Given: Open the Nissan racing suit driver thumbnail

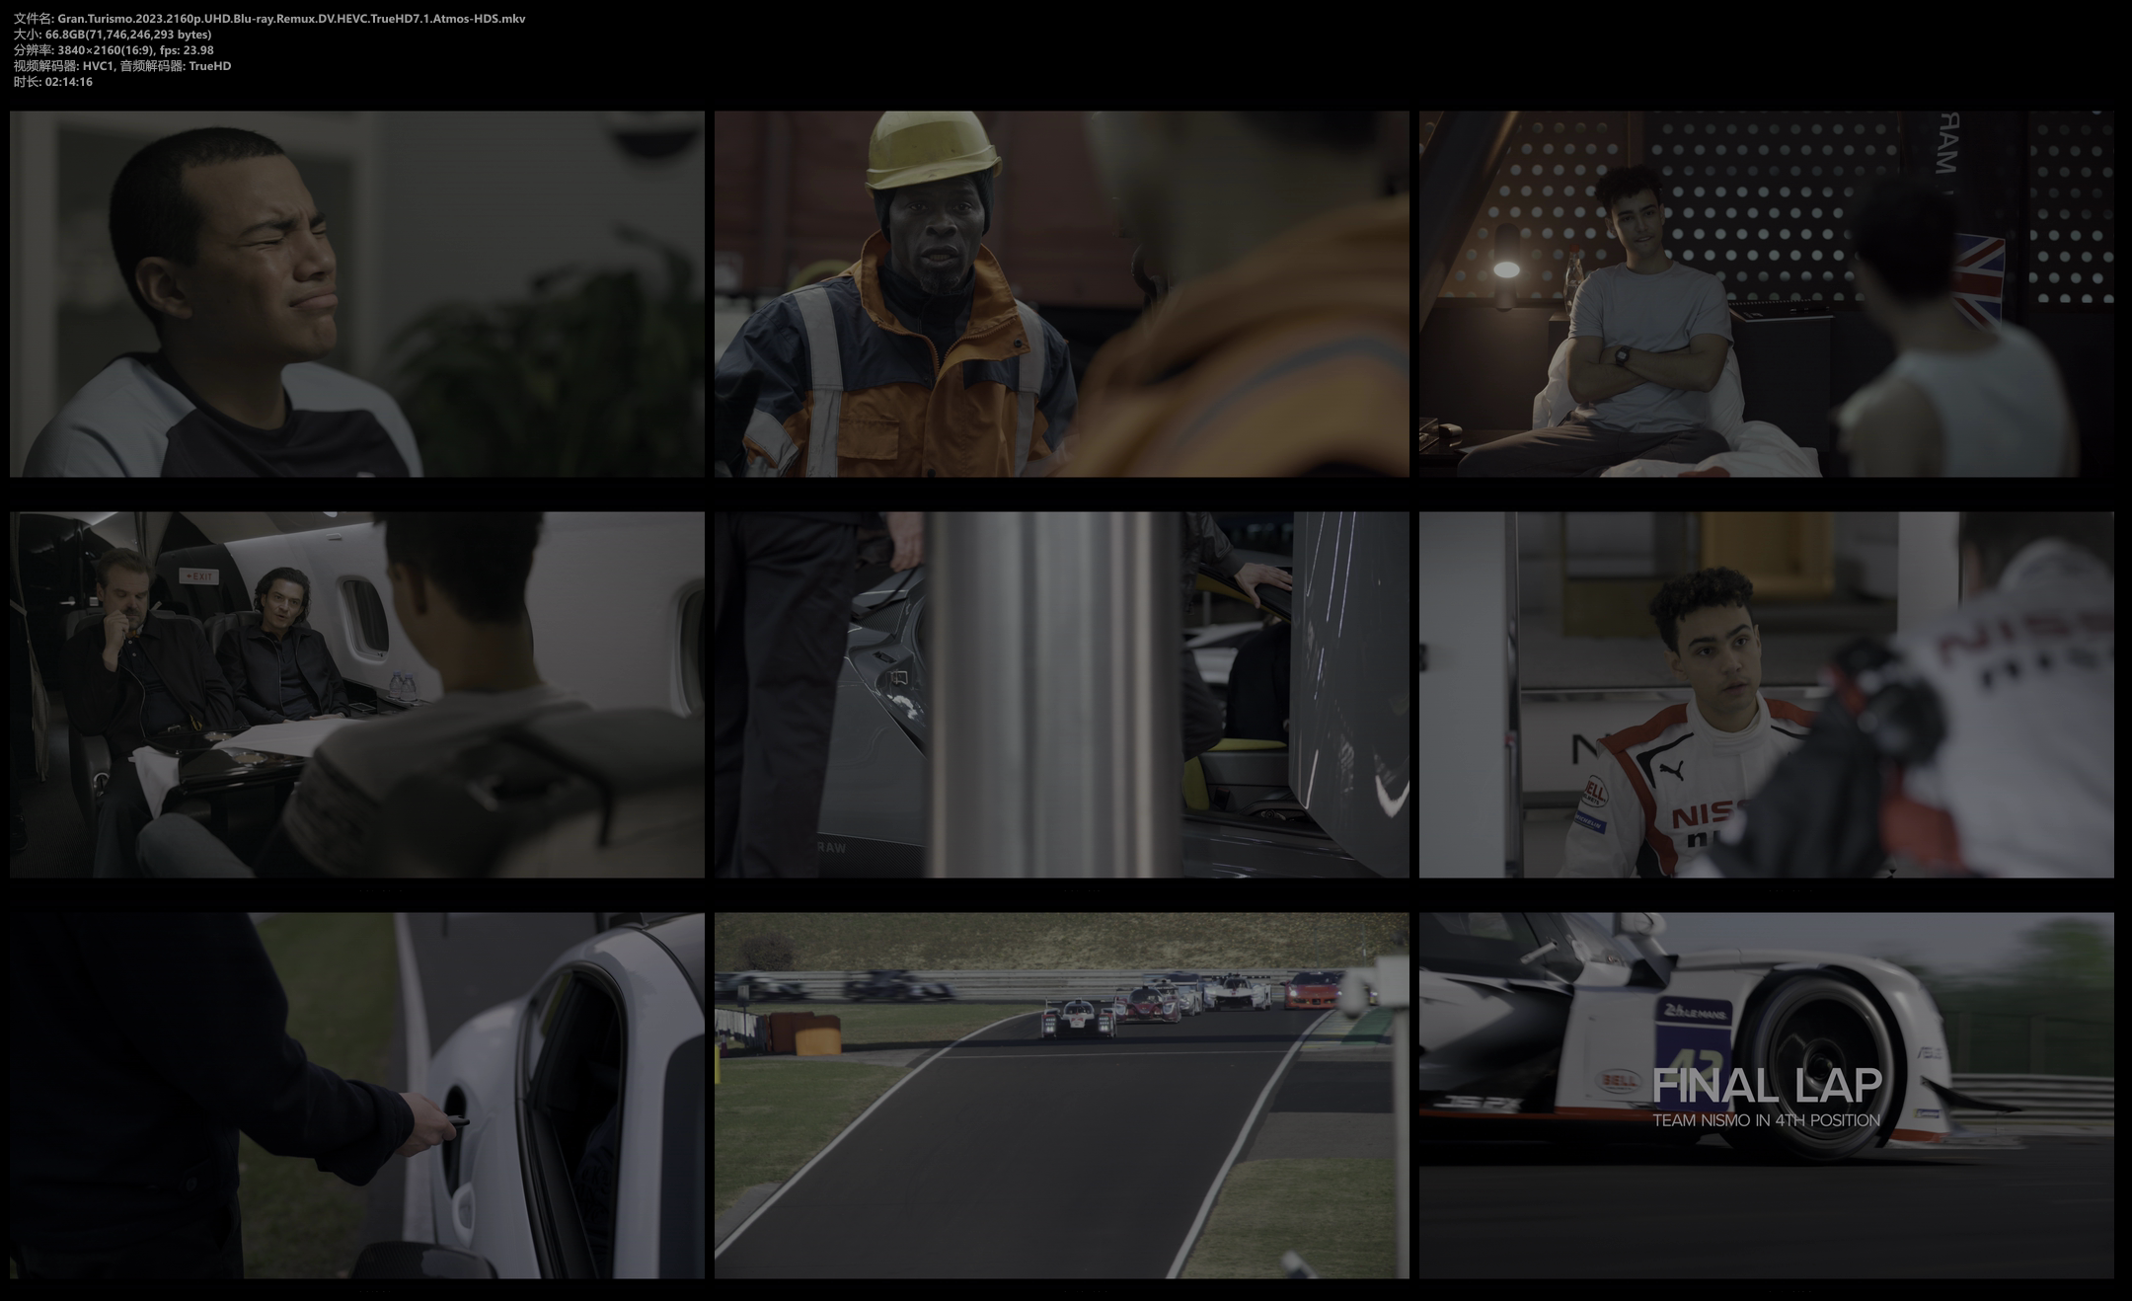Looking at the screenshot, I should [x=1766, y=694].
